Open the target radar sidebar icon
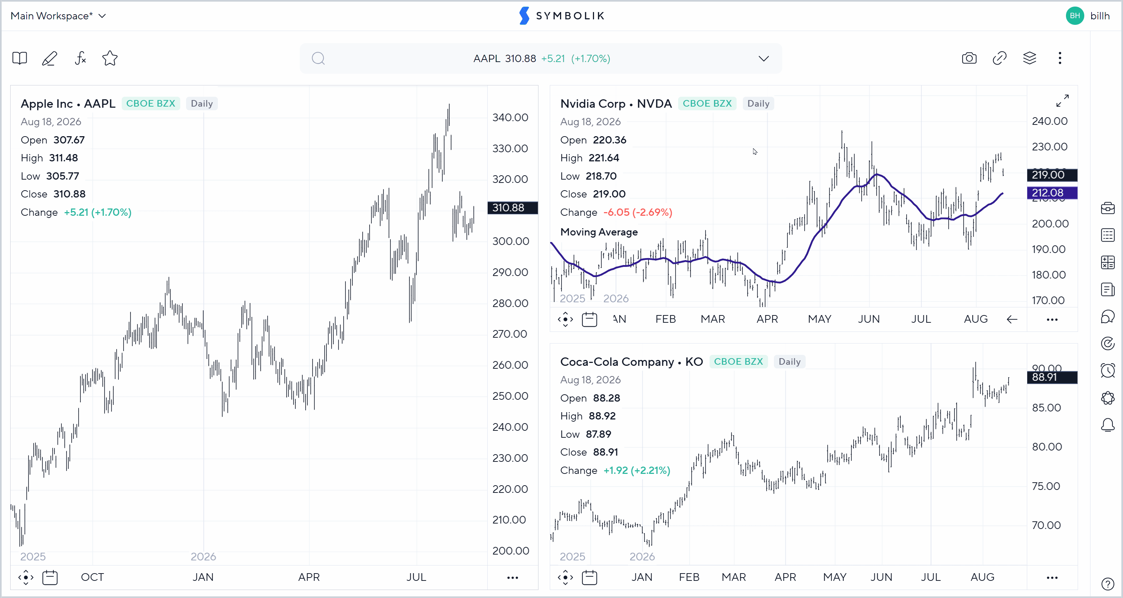The image size is (1123, 598). click(1108, 344)
